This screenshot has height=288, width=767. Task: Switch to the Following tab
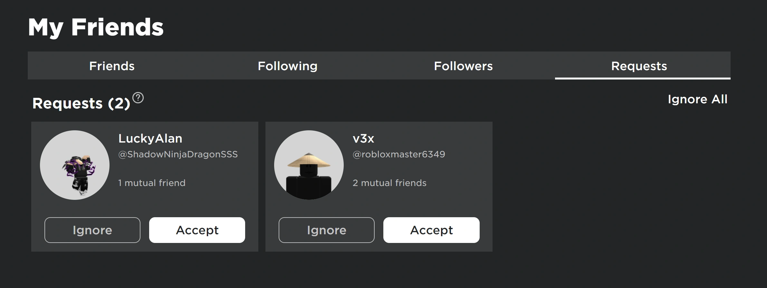[x=287, y=66]
